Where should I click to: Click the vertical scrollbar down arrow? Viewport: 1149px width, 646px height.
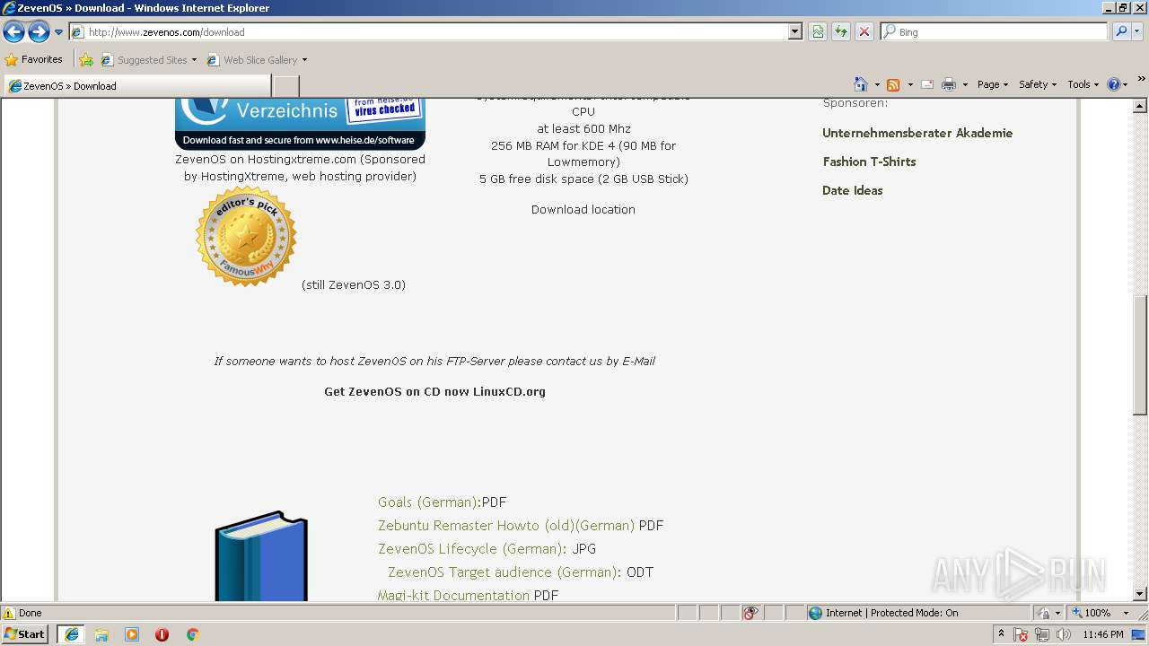click(1141, 593)
